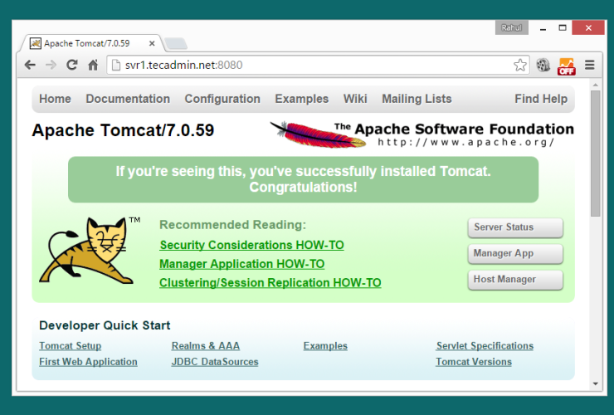Screen dimensions: 614x415
Task: Go to the browser Home icon
Action: 93,65
